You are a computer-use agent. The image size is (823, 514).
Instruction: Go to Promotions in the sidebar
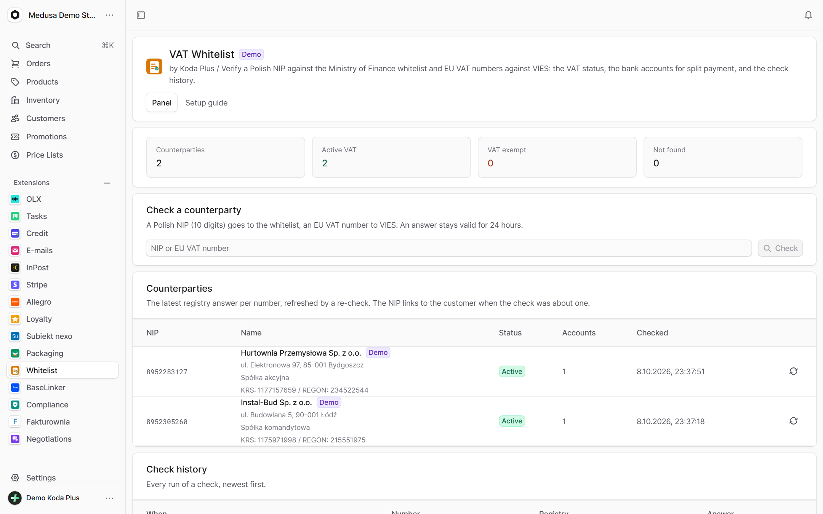click(x=63, y=137)
